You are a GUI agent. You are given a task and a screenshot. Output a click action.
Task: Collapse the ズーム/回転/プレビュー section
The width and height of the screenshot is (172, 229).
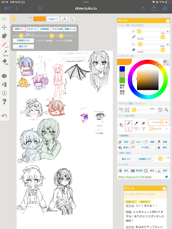[x=132, y=103]
